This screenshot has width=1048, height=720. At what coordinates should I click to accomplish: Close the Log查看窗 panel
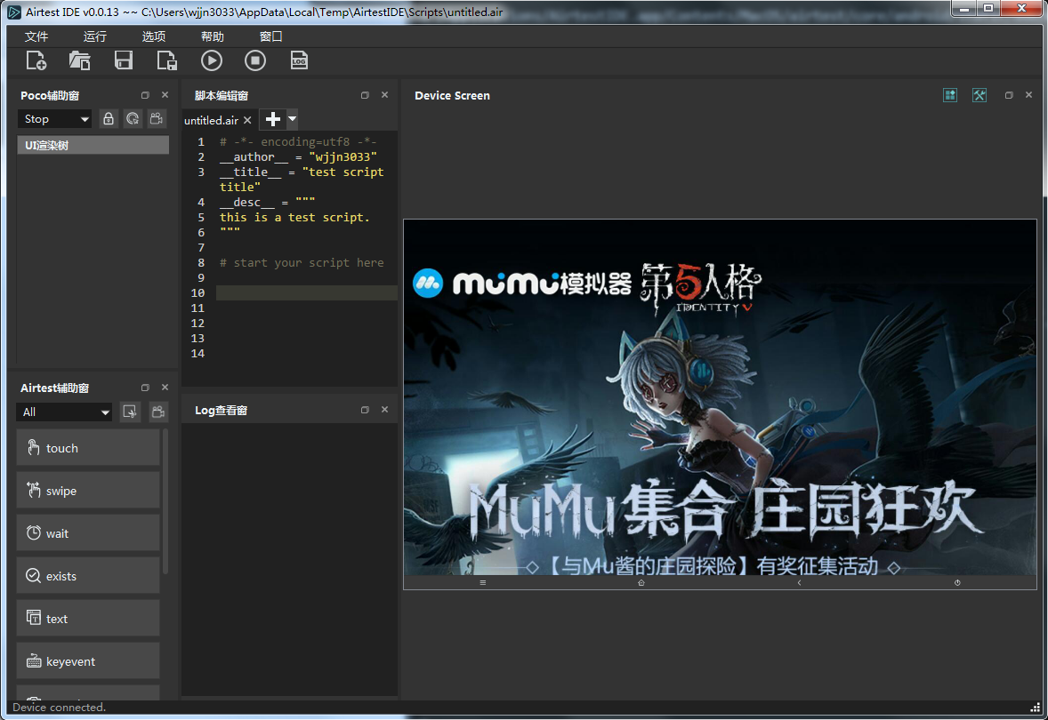coord(384,410)
